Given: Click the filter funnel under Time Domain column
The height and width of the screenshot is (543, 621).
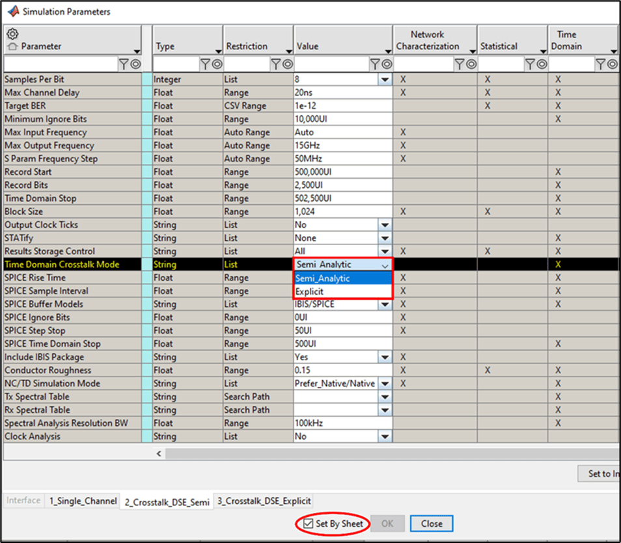Looking at the screenshot, I should [601, 64].
